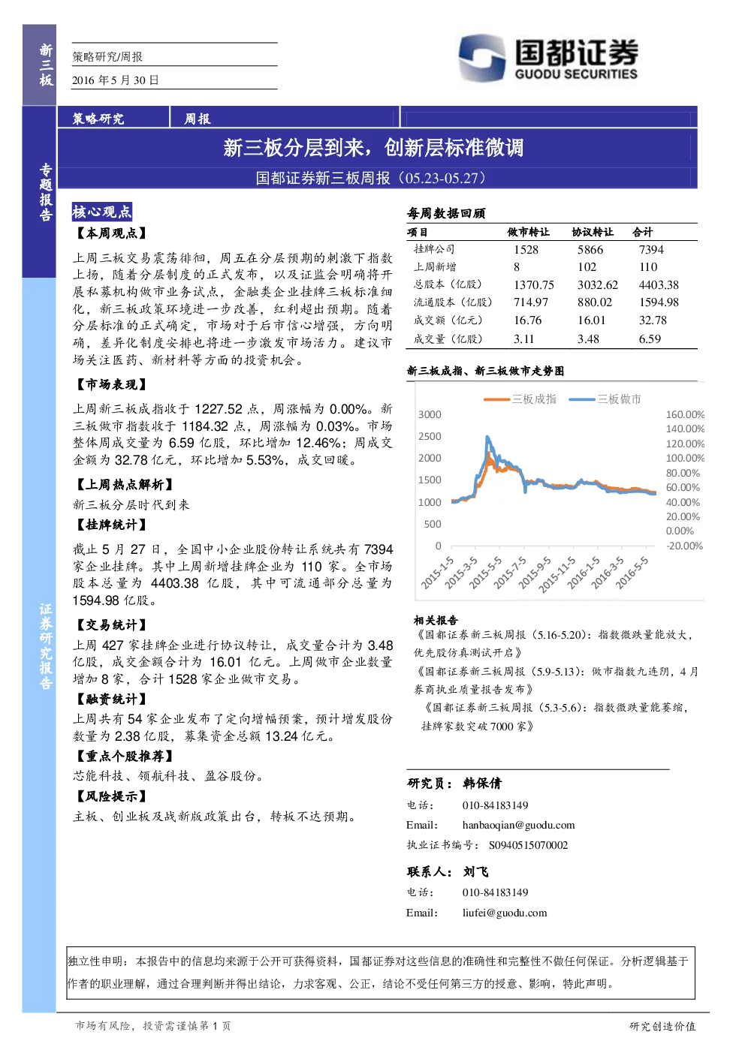Click the 协议转让 column header
The image size is (745, 1053).
(593, 232)
